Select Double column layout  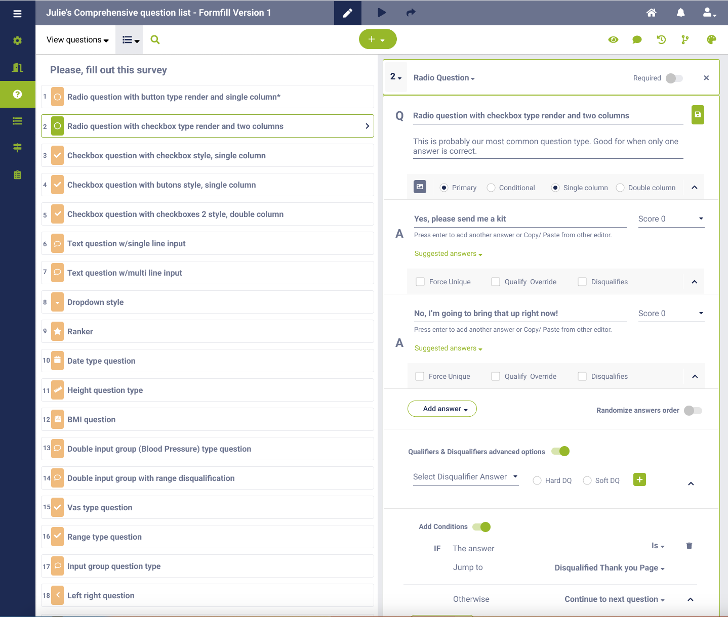click(620, 188)
